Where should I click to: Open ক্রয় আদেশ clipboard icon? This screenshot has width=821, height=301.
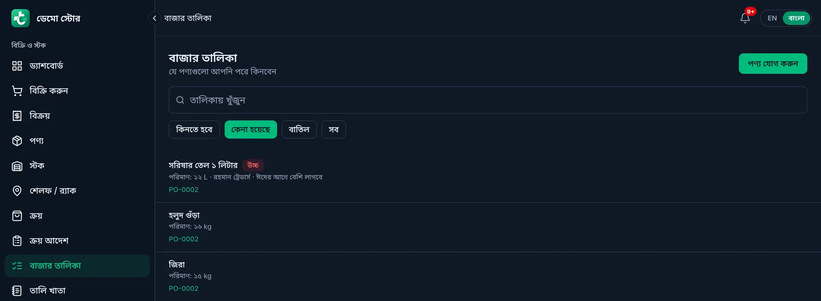(x=17, y=241)
